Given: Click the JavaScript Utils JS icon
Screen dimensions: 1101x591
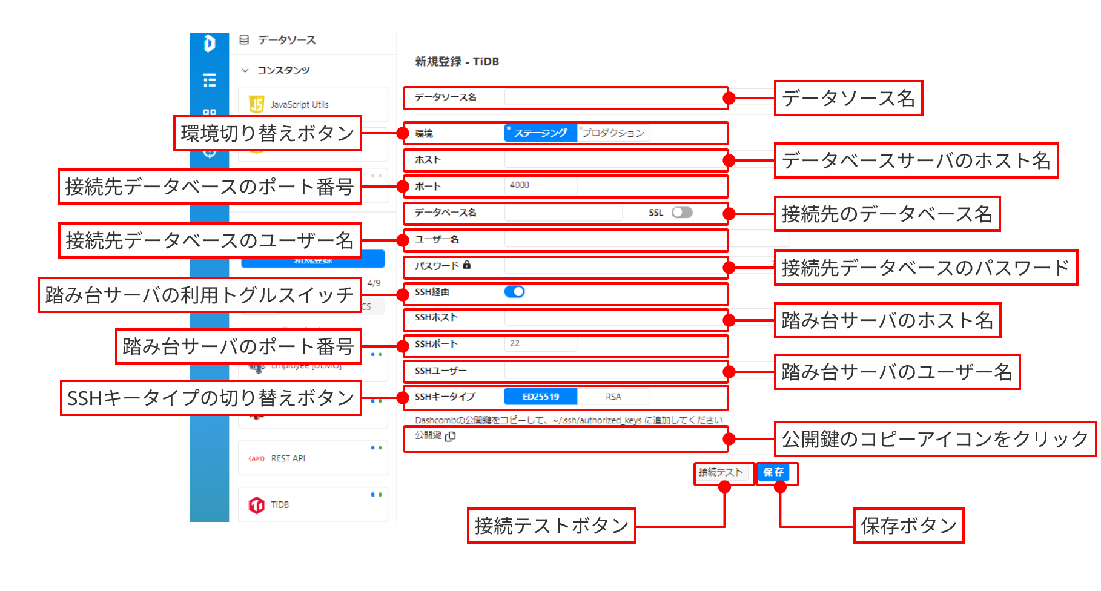Looking at the screenshot, I should 257,105.
